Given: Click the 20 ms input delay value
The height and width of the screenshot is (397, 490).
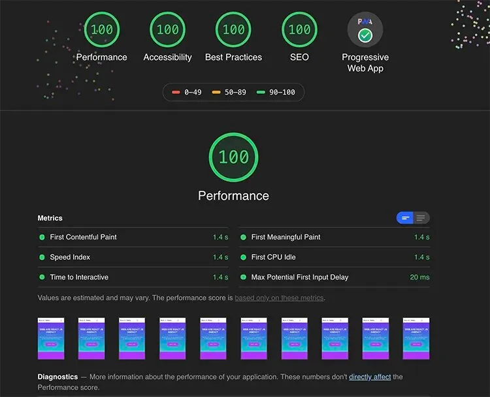Looking at the screenshot, I should pyautogui.click(x=419, y=277).
